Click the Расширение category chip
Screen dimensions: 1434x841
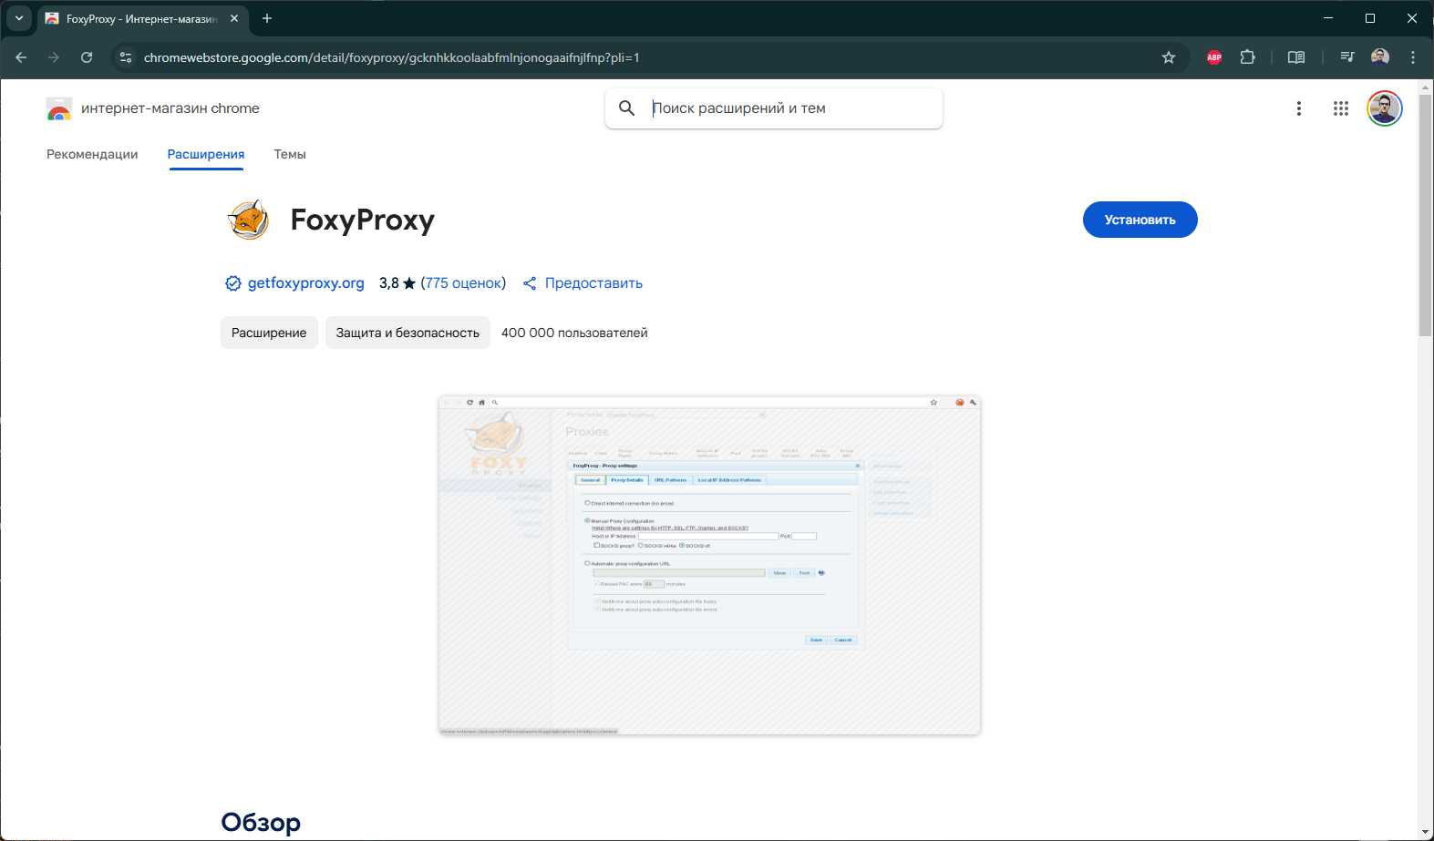coord(269,333)
